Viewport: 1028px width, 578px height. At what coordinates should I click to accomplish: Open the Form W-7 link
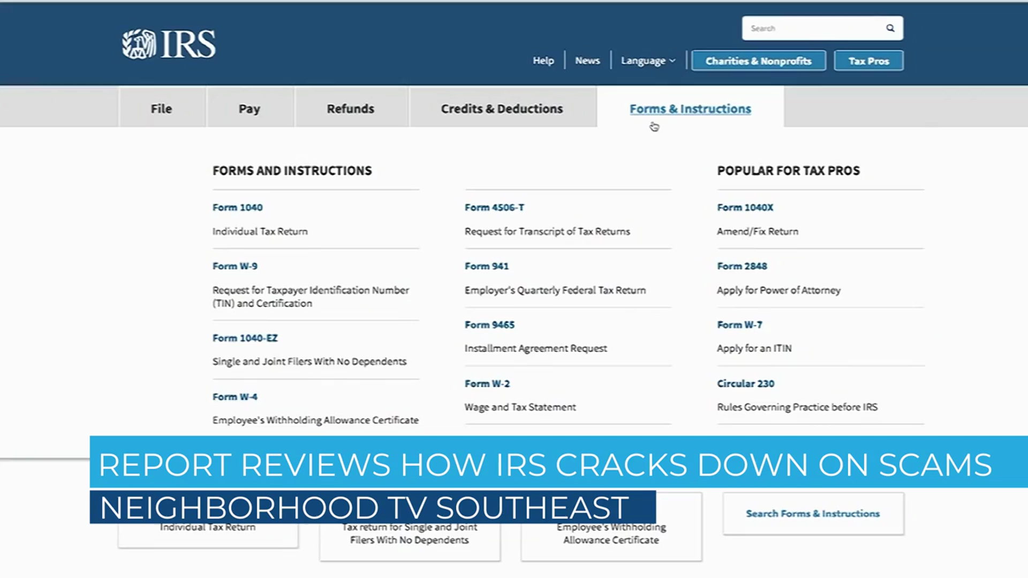pos(739,325)
